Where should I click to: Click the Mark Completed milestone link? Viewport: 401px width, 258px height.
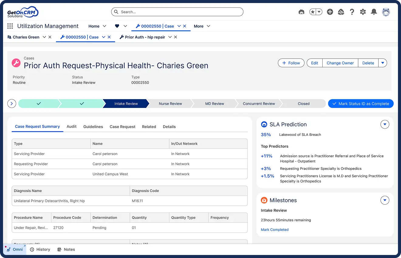[275, 230]
